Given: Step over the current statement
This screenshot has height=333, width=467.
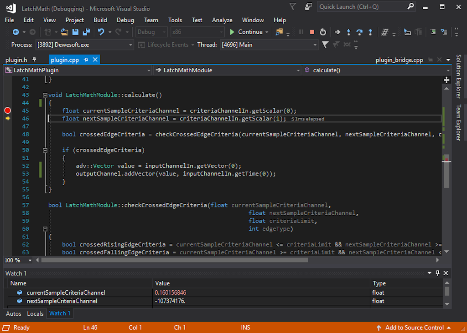Looking at the screenshot, I should (x=359, y=32).
